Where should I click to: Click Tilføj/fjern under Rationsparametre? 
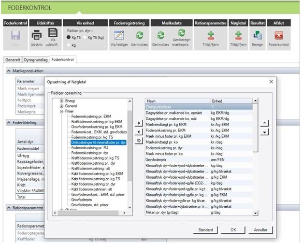click(x=210, y=36)
